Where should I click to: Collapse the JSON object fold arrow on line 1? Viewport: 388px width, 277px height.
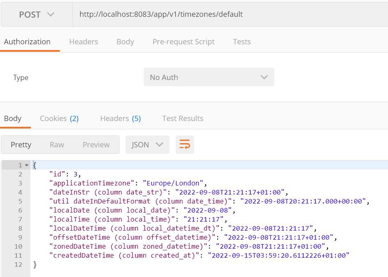pyautogui.click(x=27, y=165)
